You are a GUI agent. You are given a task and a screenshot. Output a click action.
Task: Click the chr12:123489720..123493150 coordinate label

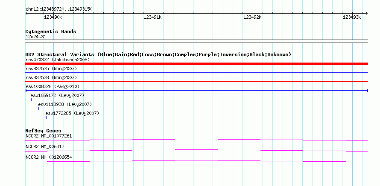coord(59,9)
